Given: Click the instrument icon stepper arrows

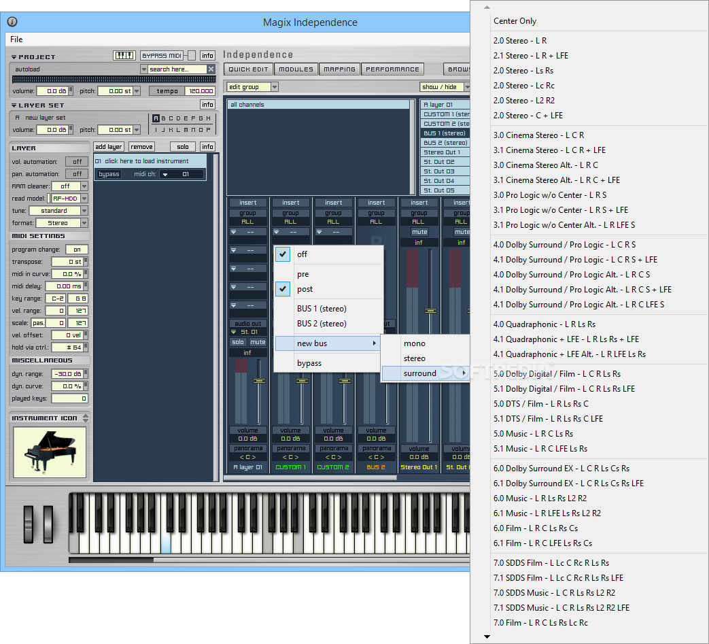Looking at the screenshot, I should coord(86,418).
